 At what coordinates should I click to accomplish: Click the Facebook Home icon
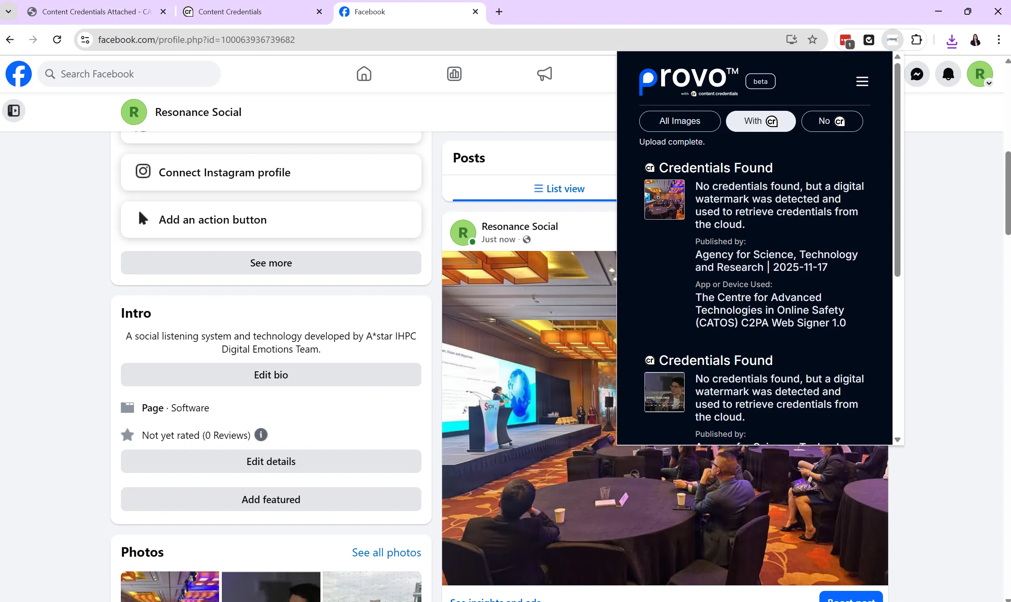tap(364, 74)
